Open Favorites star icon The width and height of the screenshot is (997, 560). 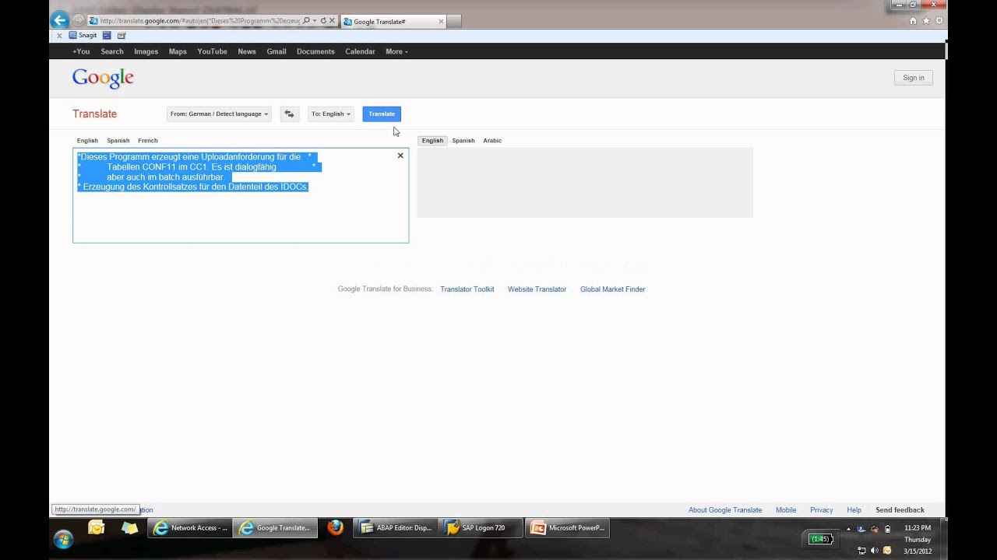(926, 21)
